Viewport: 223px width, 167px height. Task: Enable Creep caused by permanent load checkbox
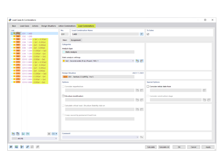(x=63, y=115)
